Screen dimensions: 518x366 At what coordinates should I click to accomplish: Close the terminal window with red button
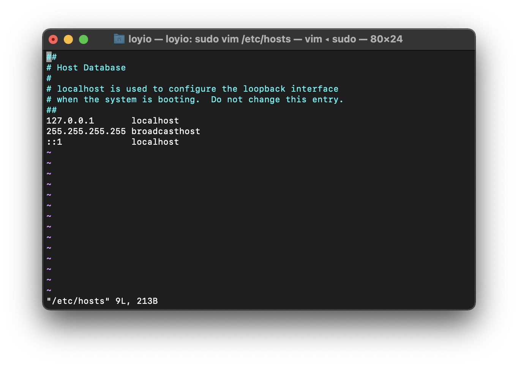point(53,39)
